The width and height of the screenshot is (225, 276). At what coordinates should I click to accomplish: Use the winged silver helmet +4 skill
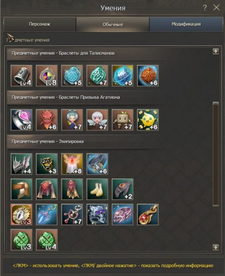22,164
